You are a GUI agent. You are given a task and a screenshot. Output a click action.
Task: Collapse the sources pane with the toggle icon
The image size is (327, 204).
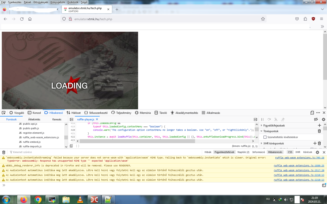coord(72,119)
